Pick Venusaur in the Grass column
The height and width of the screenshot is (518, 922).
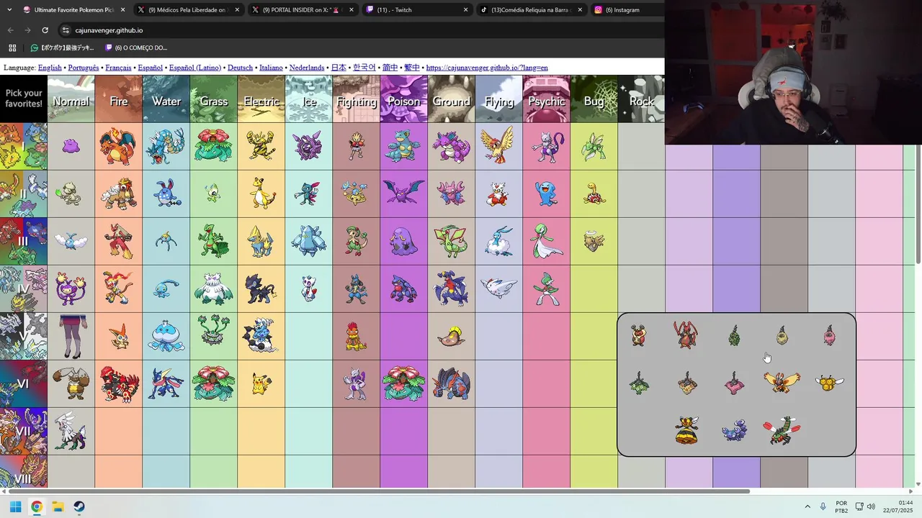click(x=214, y=146)
